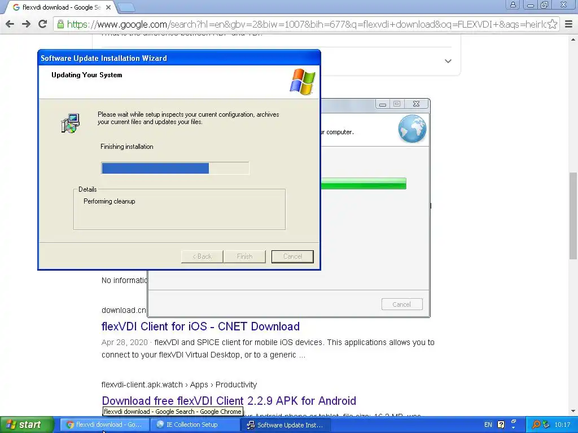Click the maximize button of the IE setup window
The height and width of the screenshot is (433, 578).
[397, 104]
